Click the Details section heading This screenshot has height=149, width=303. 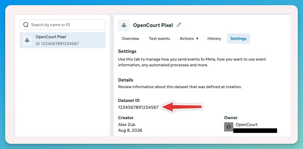(x=126, y=80)
